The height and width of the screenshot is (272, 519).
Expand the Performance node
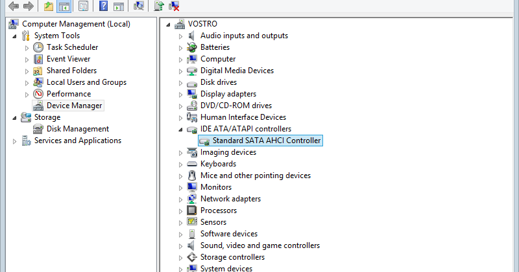27,95
